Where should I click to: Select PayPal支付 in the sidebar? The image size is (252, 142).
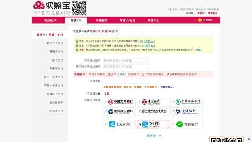[x=56, y=111]
